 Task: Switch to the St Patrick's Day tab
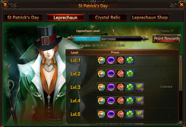coord(23,17)
